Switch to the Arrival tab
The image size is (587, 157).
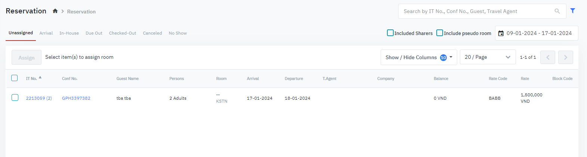click(x=46, y=33)
